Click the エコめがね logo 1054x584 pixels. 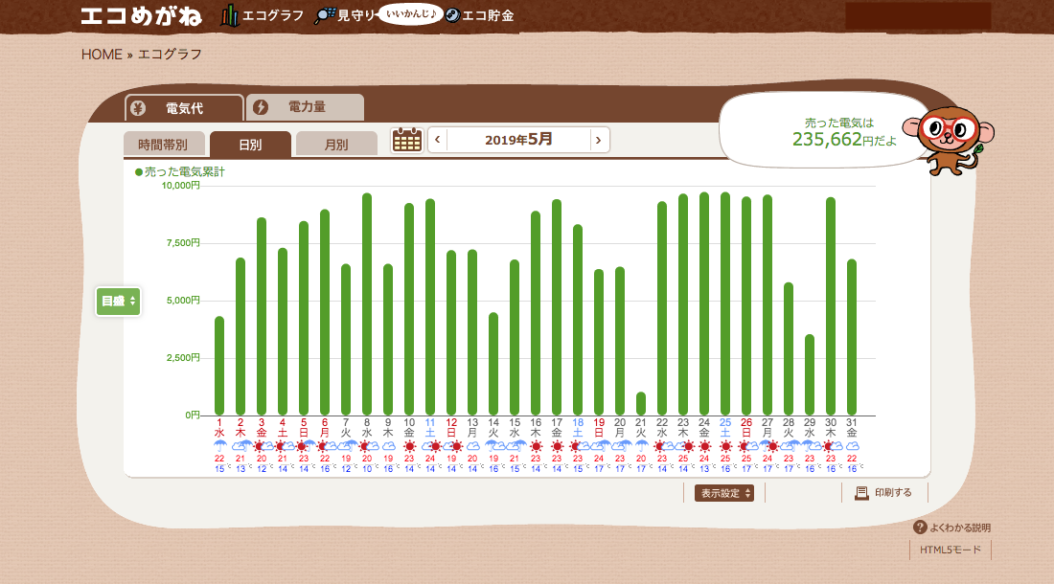point(141,16)
